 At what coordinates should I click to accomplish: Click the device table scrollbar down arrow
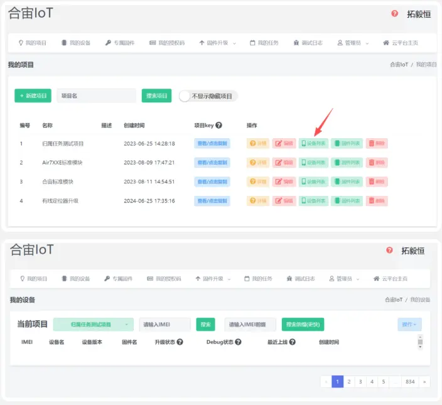tap(420, 347)
